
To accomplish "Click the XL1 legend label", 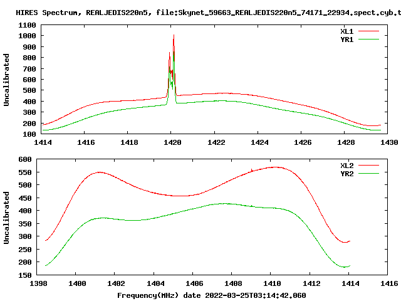I will point(346,31).
